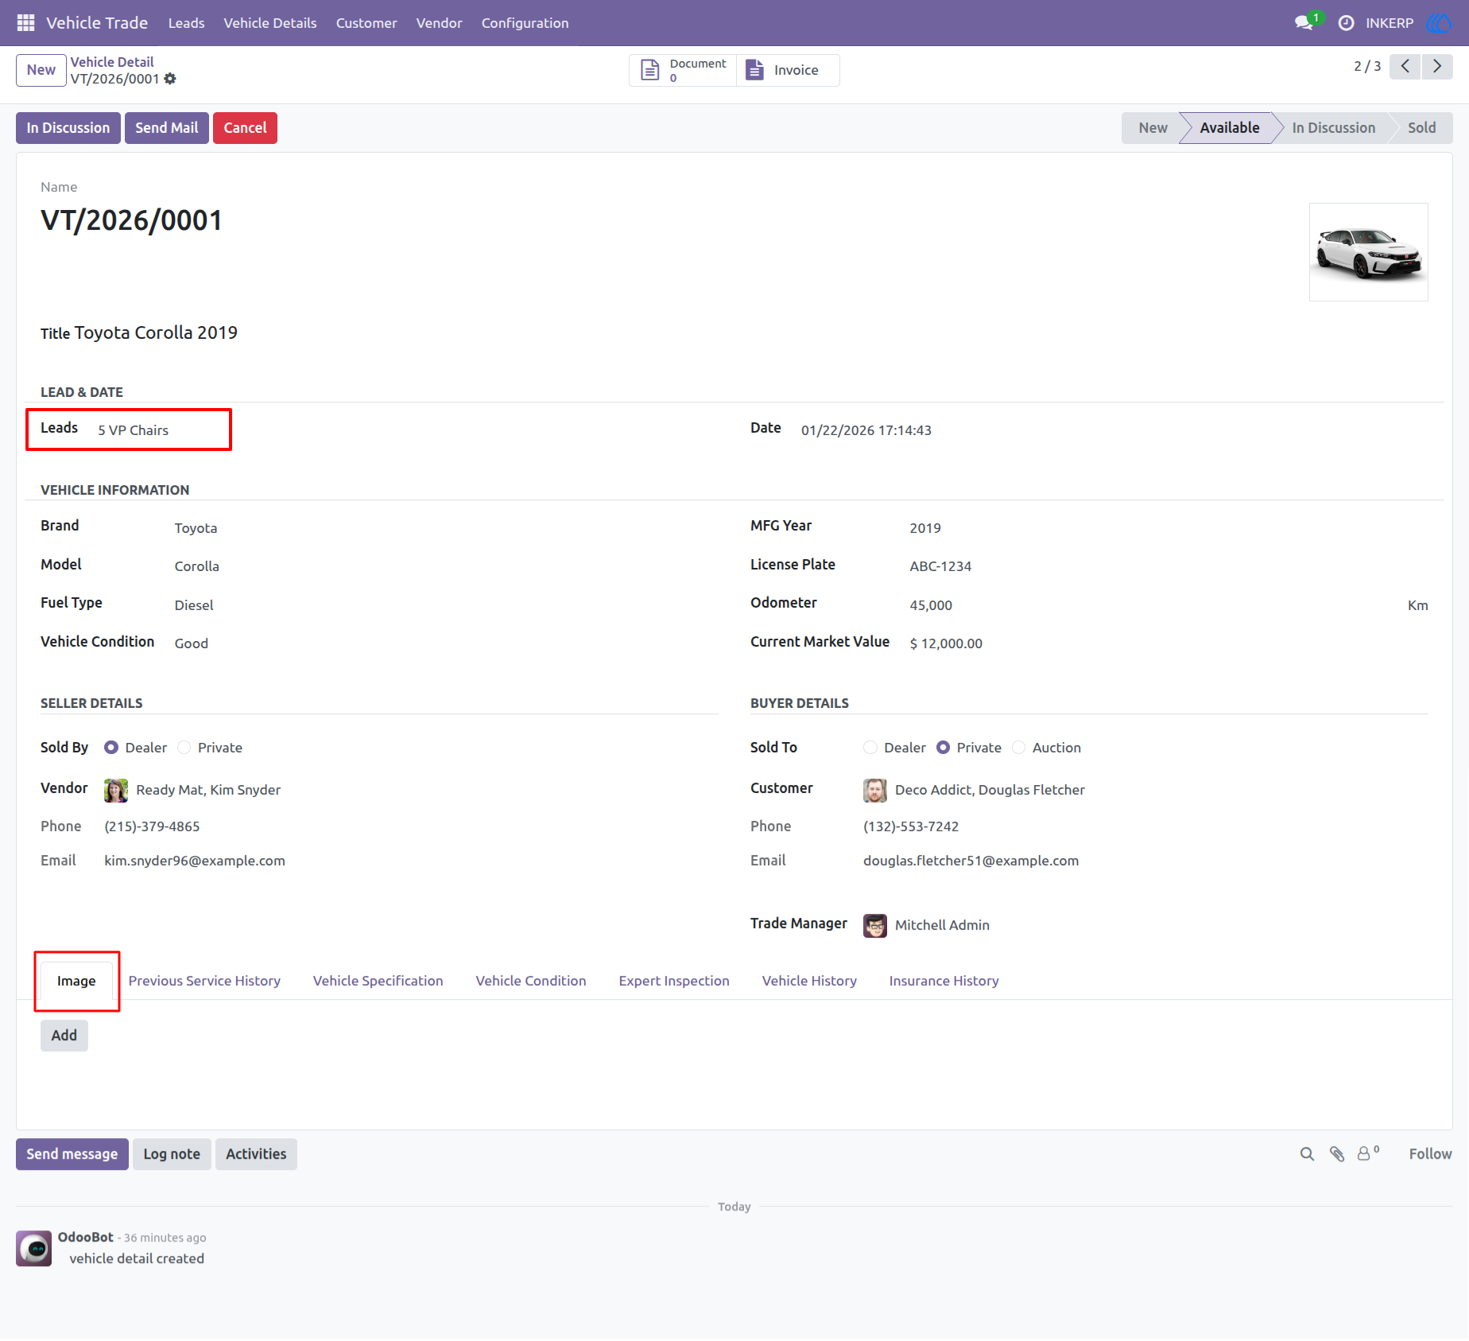Click the OdooBot avatar
Viewport: 1469px width, 1341px height.
click(34, 1249)
